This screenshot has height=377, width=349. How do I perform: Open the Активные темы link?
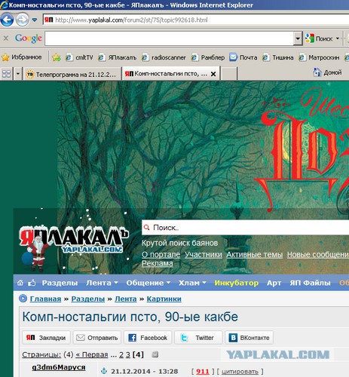[254, 254]
